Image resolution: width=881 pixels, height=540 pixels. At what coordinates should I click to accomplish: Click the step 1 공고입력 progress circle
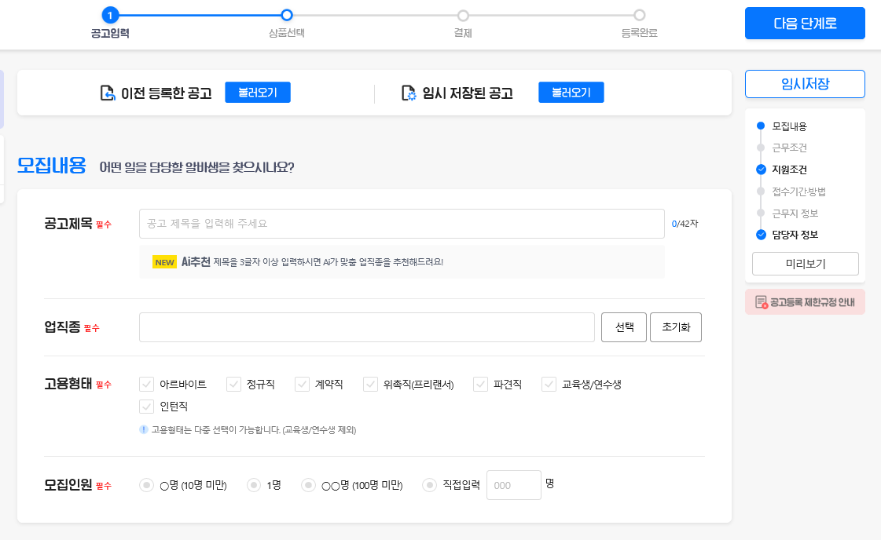coord(108,13)
